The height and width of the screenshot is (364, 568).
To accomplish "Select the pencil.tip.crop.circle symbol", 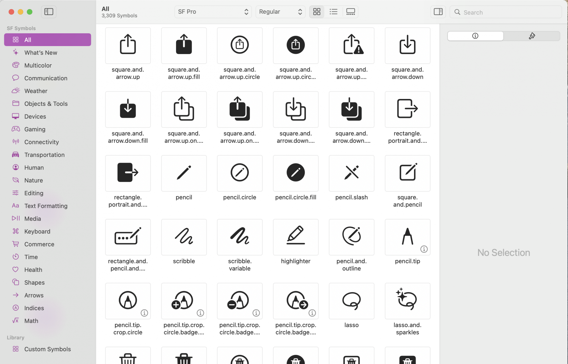I will 128,301.
